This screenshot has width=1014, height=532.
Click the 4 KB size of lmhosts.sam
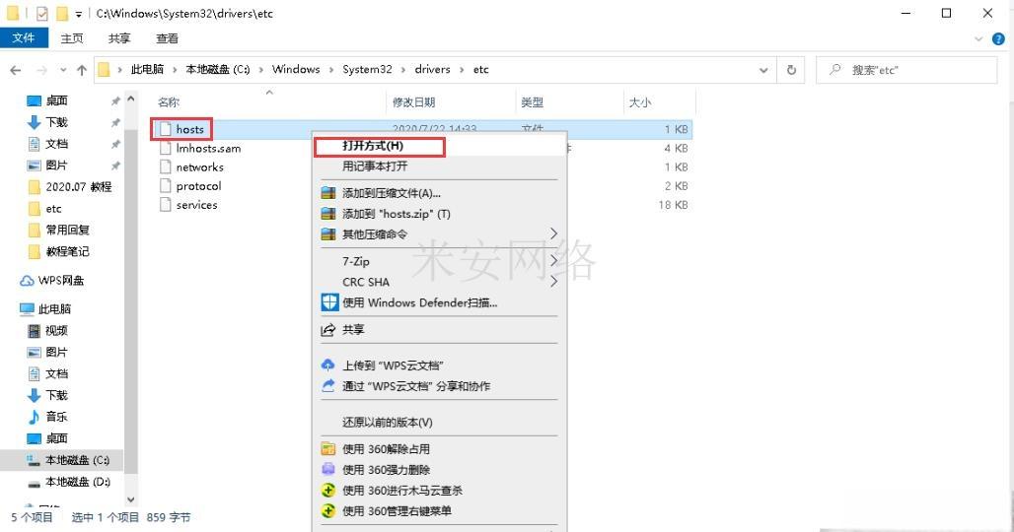pyautogui.click(x=676, y=148)
